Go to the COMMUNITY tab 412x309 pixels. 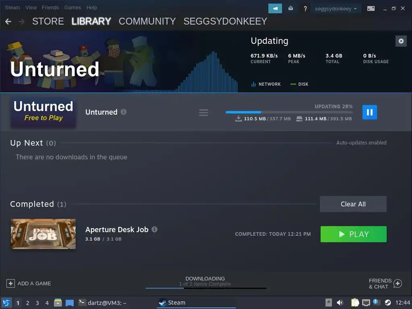pyautogui.click(x=147, y=21)
